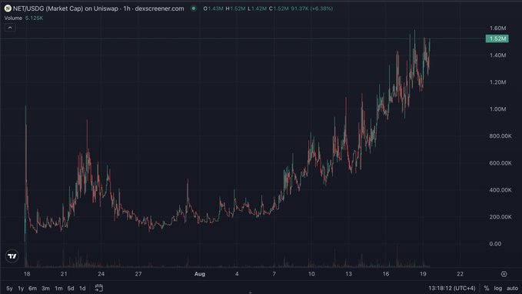Screen dimensions: 522x294
Task: Click the NET token logo icon
Action: click(8, 8)
